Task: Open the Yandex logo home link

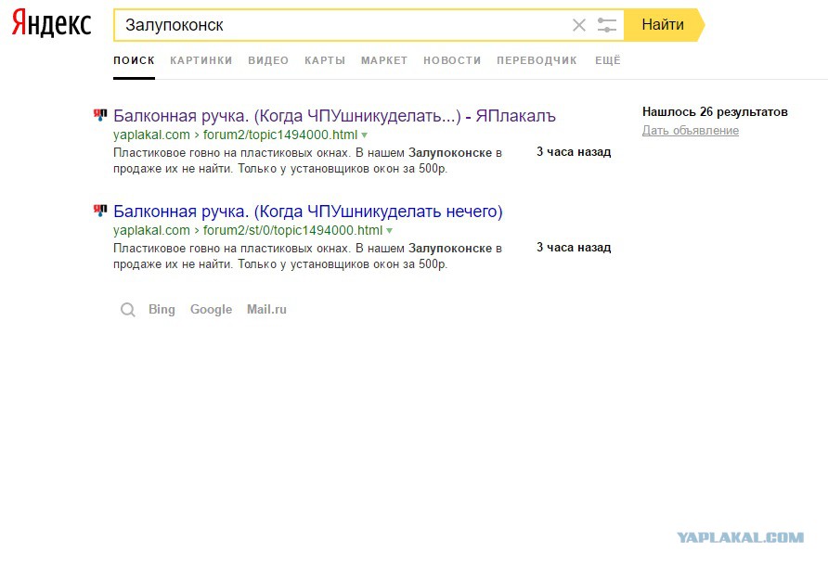Action: tap(51, 24)
